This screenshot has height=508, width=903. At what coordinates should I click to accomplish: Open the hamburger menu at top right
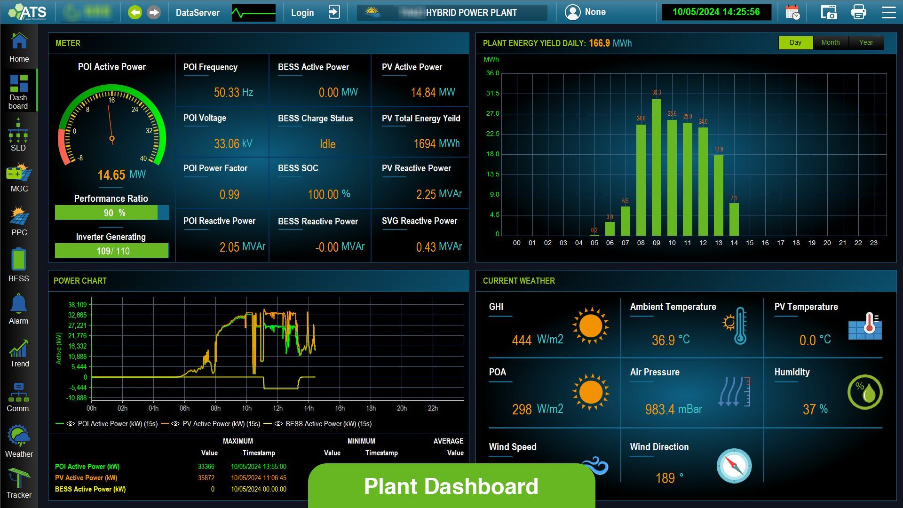[x=888, y=12]
